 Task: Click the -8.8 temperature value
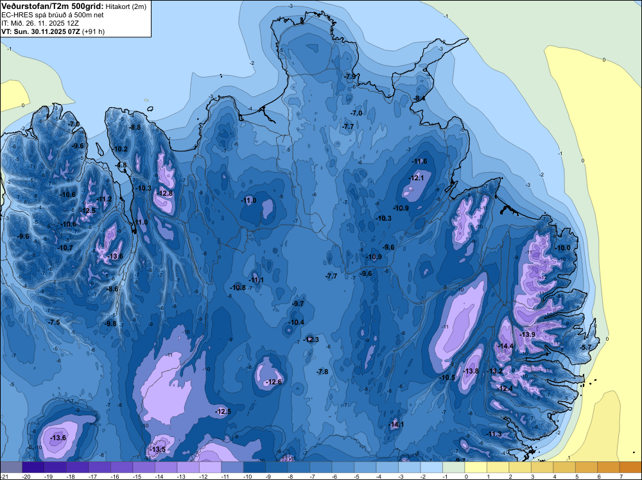point(135,127)
